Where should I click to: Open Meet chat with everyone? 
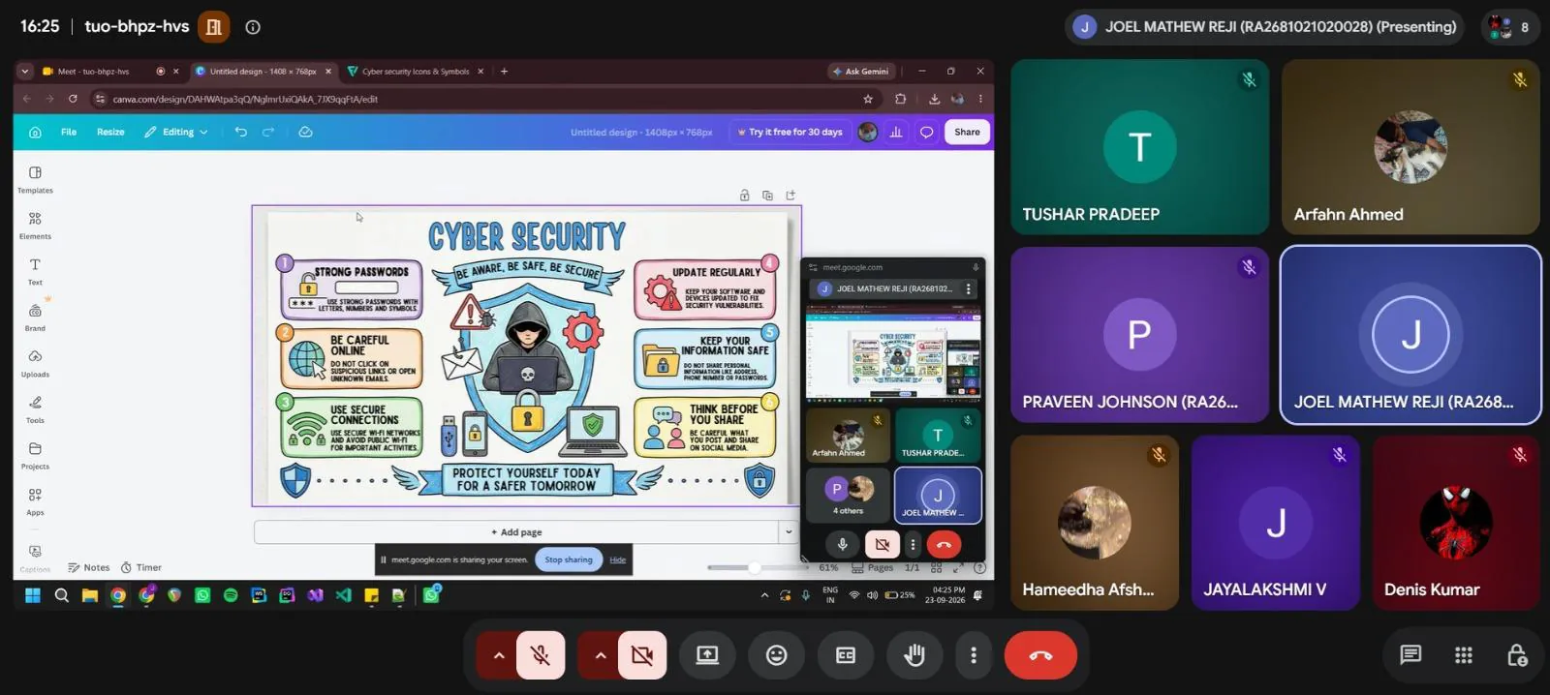(x=1410, y=655)
